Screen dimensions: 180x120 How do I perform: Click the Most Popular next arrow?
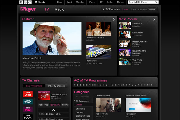coord(154,19)
